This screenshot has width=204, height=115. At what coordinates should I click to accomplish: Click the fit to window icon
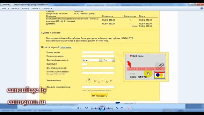click(86, 108)
